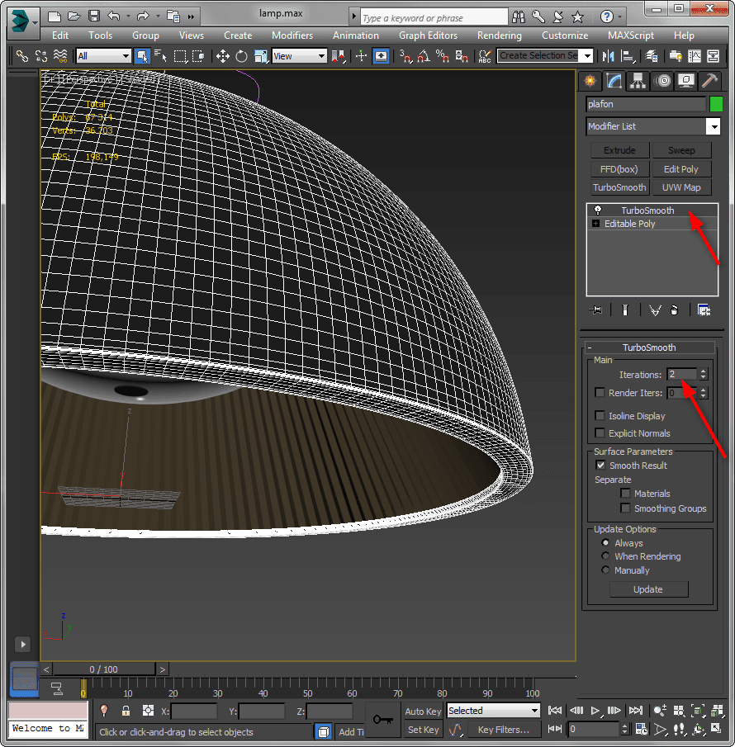Click the Mirror tool icon
This screenshot has width=735, height=747.
(608, 56)
